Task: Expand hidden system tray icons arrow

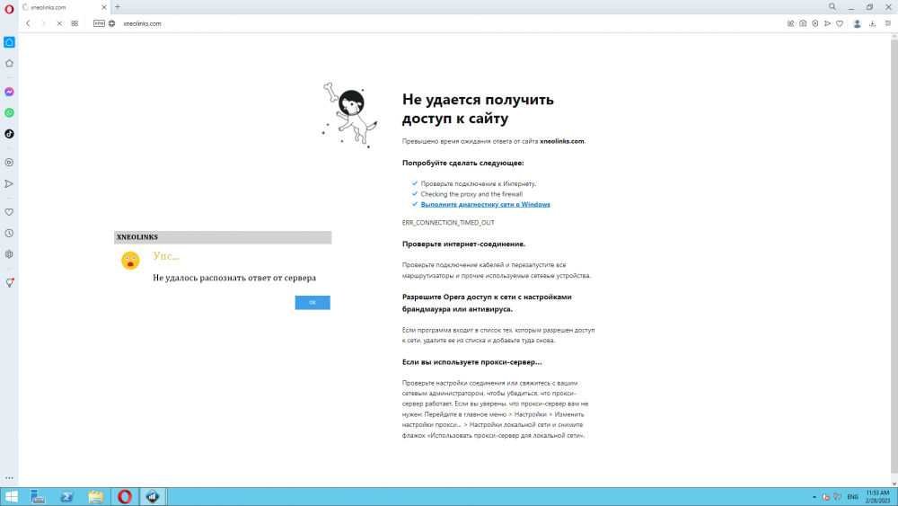Action: point(814,497)
